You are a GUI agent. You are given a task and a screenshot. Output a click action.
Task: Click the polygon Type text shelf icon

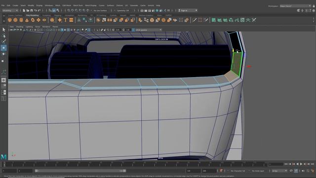(x=66, y=20)
